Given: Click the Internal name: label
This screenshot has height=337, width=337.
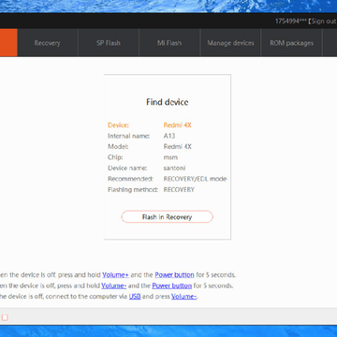Looking at the screenshot, I should coord(129,136).
